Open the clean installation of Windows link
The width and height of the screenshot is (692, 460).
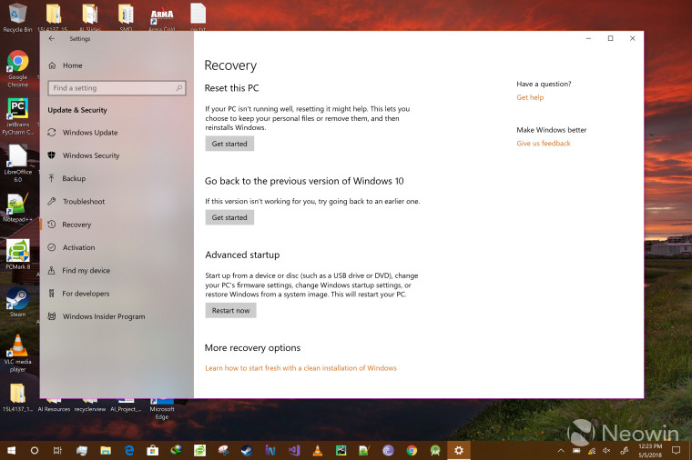point(300,368)
